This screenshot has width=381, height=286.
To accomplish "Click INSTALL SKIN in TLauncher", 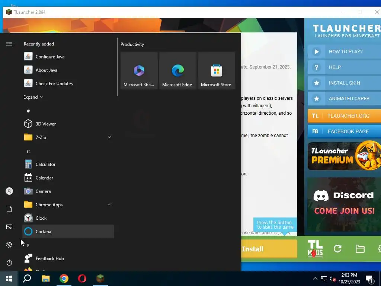I will click(x=344, y=83).
